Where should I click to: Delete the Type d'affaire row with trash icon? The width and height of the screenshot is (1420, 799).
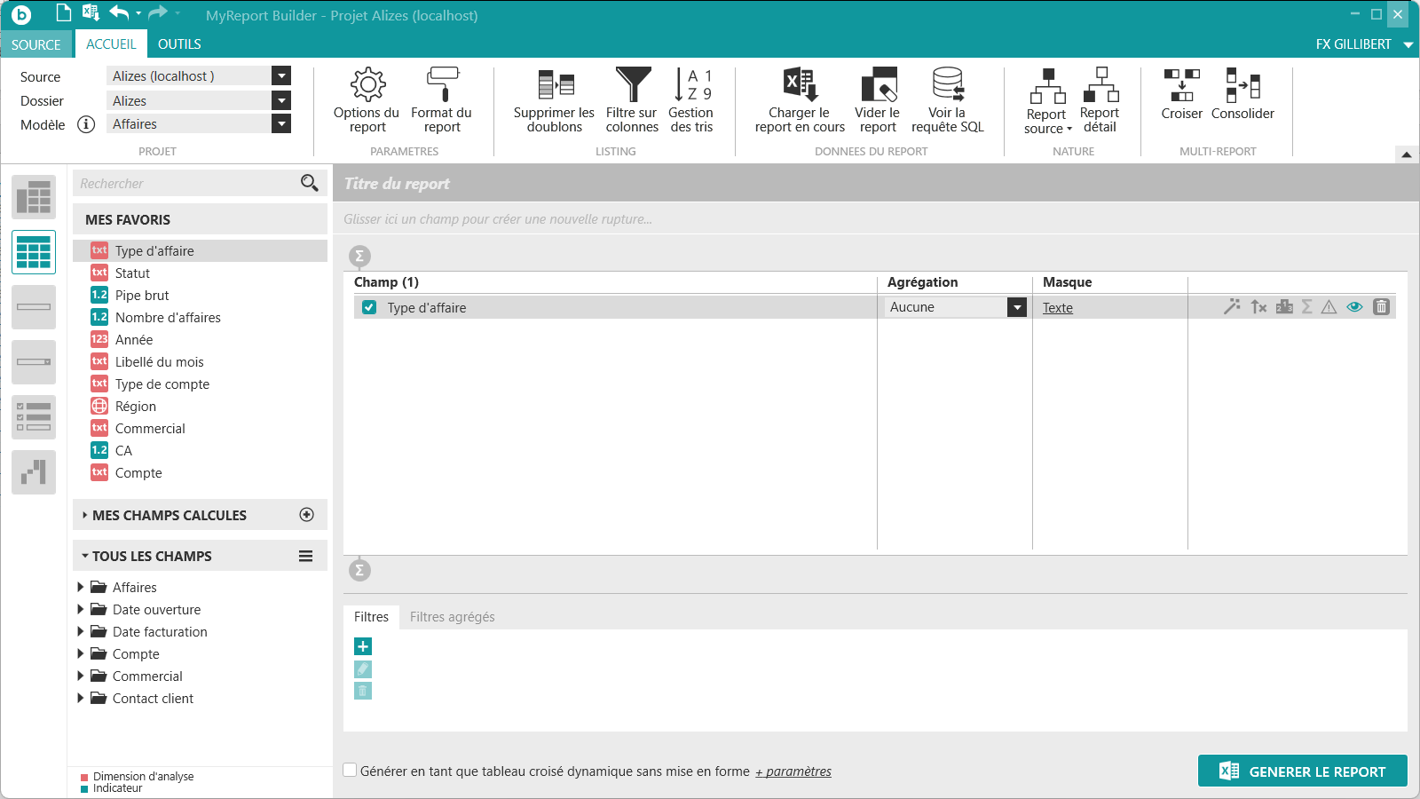point(1381,307)
